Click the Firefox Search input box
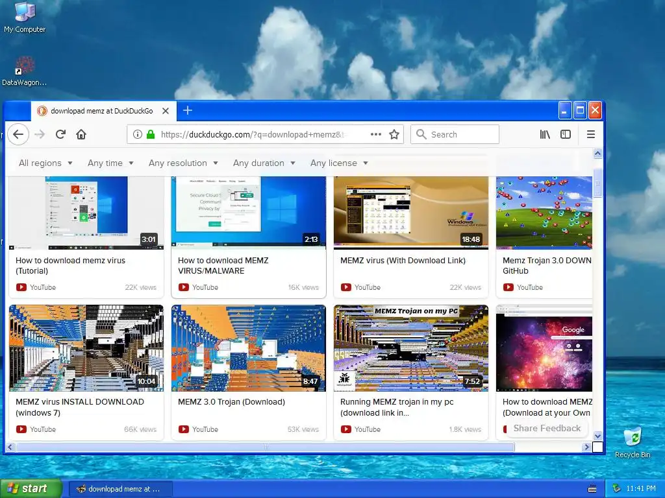Screen dimensions: 665x498 coord(455,135)
